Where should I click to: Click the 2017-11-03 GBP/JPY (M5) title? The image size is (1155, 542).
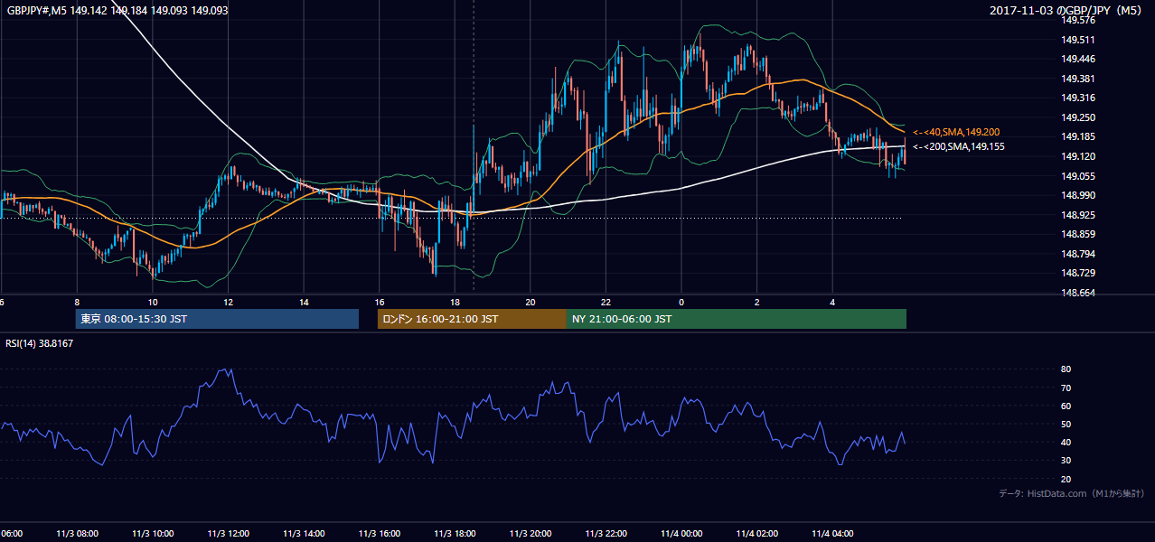1067,10
